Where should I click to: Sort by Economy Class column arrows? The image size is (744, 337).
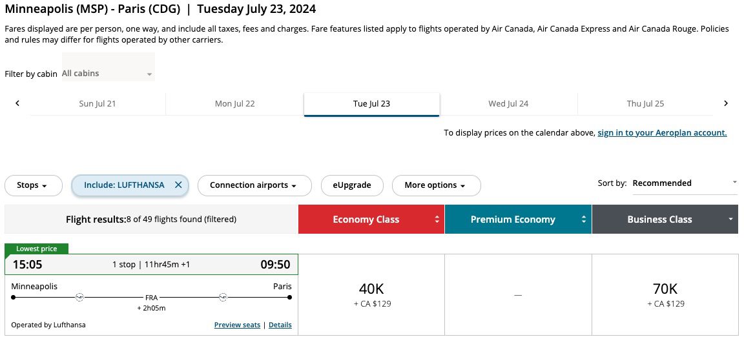[437, 220]
